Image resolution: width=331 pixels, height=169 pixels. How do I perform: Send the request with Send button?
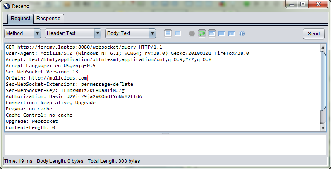coord(314,34)
